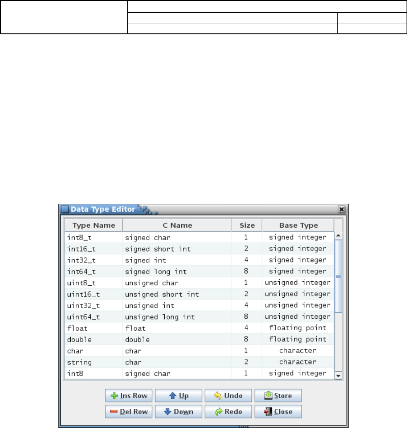
Task: Click the Data Type Editor window menu icon
Action: pos(65,209)
